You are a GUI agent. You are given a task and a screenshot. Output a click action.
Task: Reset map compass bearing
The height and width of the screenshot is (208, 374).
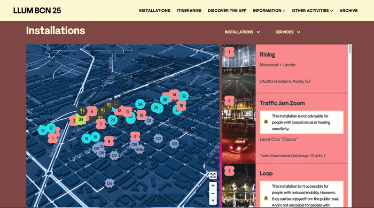[213, 201]
